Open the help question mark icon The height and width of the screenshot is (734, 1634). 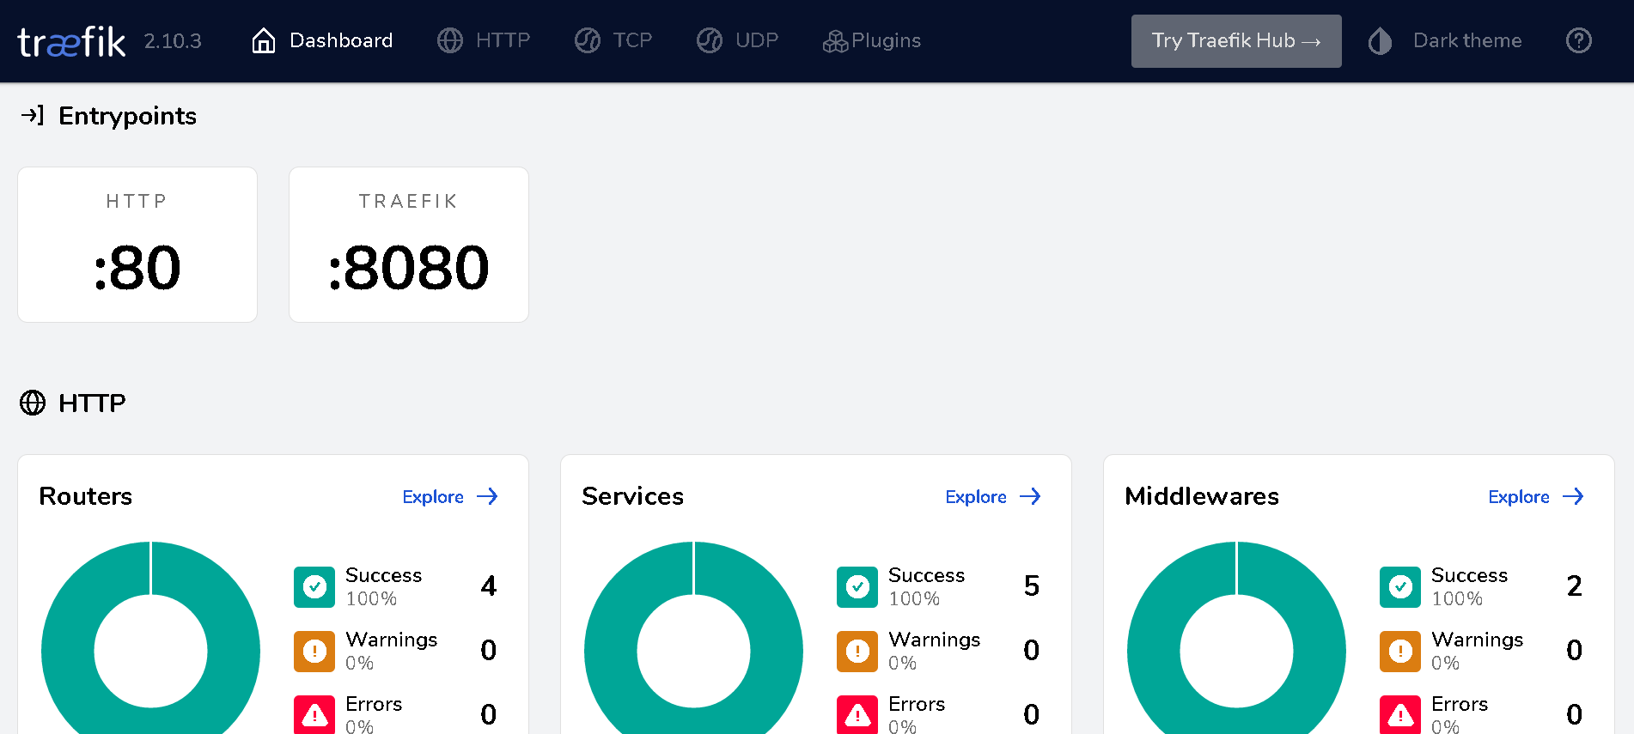click(x=1578, y=40)
